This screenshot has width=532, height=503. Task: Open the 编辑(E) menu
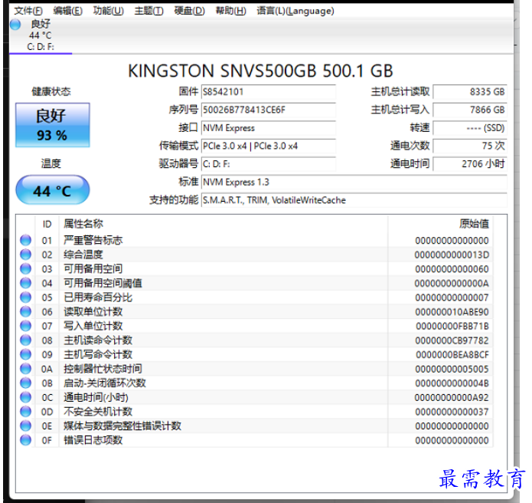pos(68,11)
